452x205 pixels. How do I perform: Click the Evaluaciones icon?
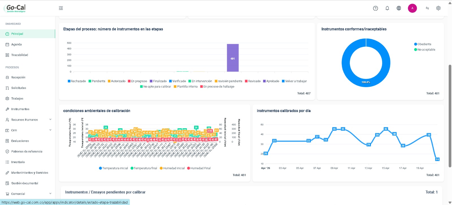coord(7,141)
